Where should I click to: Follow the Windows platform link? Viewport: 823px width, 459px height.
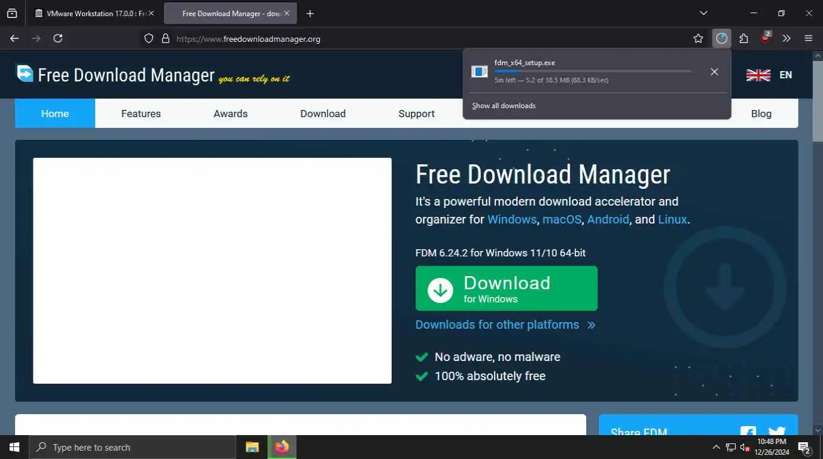512,219
